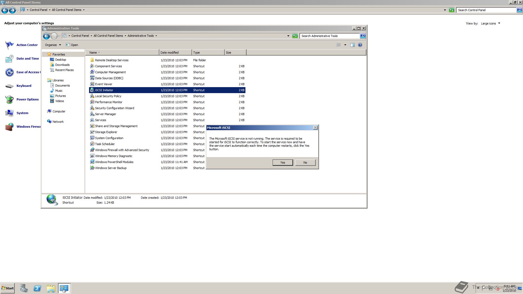Viewport: 523px width, 294px height.
Task: Select the Windows PowerShell Modules icon
Action: click(x=92, y=162)
